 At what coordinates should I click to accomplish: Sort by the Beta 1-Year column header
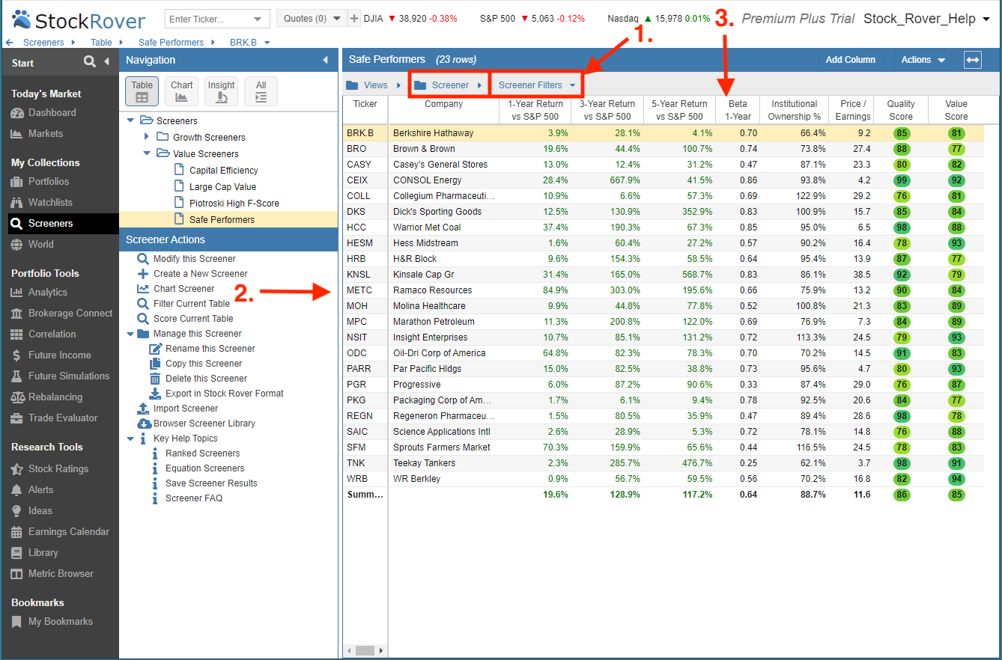pyautogui.click(x=738, y=110)
